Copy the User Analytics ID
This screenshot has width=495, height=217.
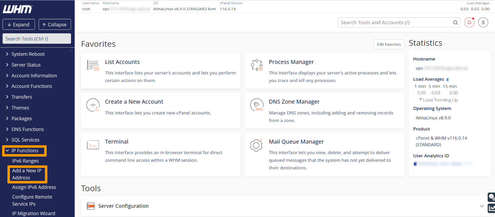[x=415, y=164]
